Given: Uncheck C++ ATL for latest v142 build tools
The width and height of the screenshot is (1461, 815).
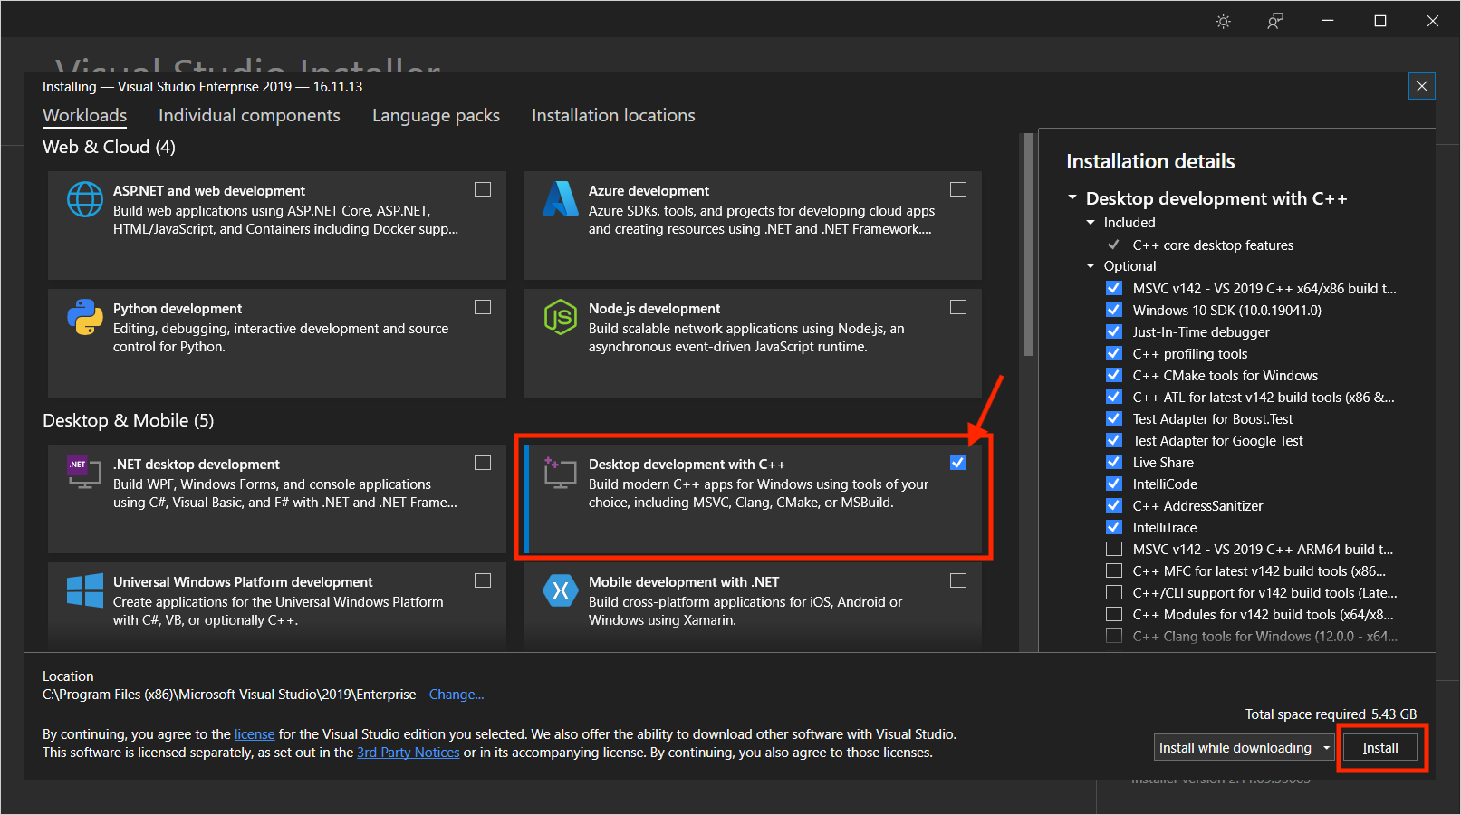Looking at the screenshot, I should pos(1114,397).
